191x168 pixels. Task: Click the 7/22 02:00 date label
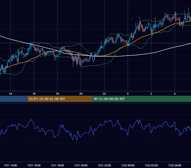(151, 165)
